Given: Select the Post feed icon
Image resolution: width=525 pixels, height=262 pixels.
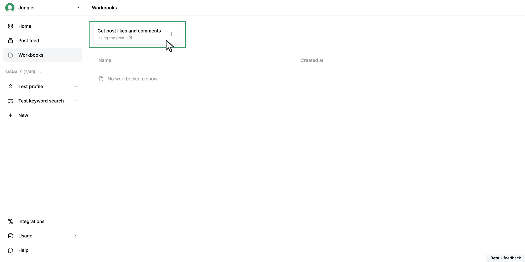Looking at the screenshot, I should coord(10,41).
